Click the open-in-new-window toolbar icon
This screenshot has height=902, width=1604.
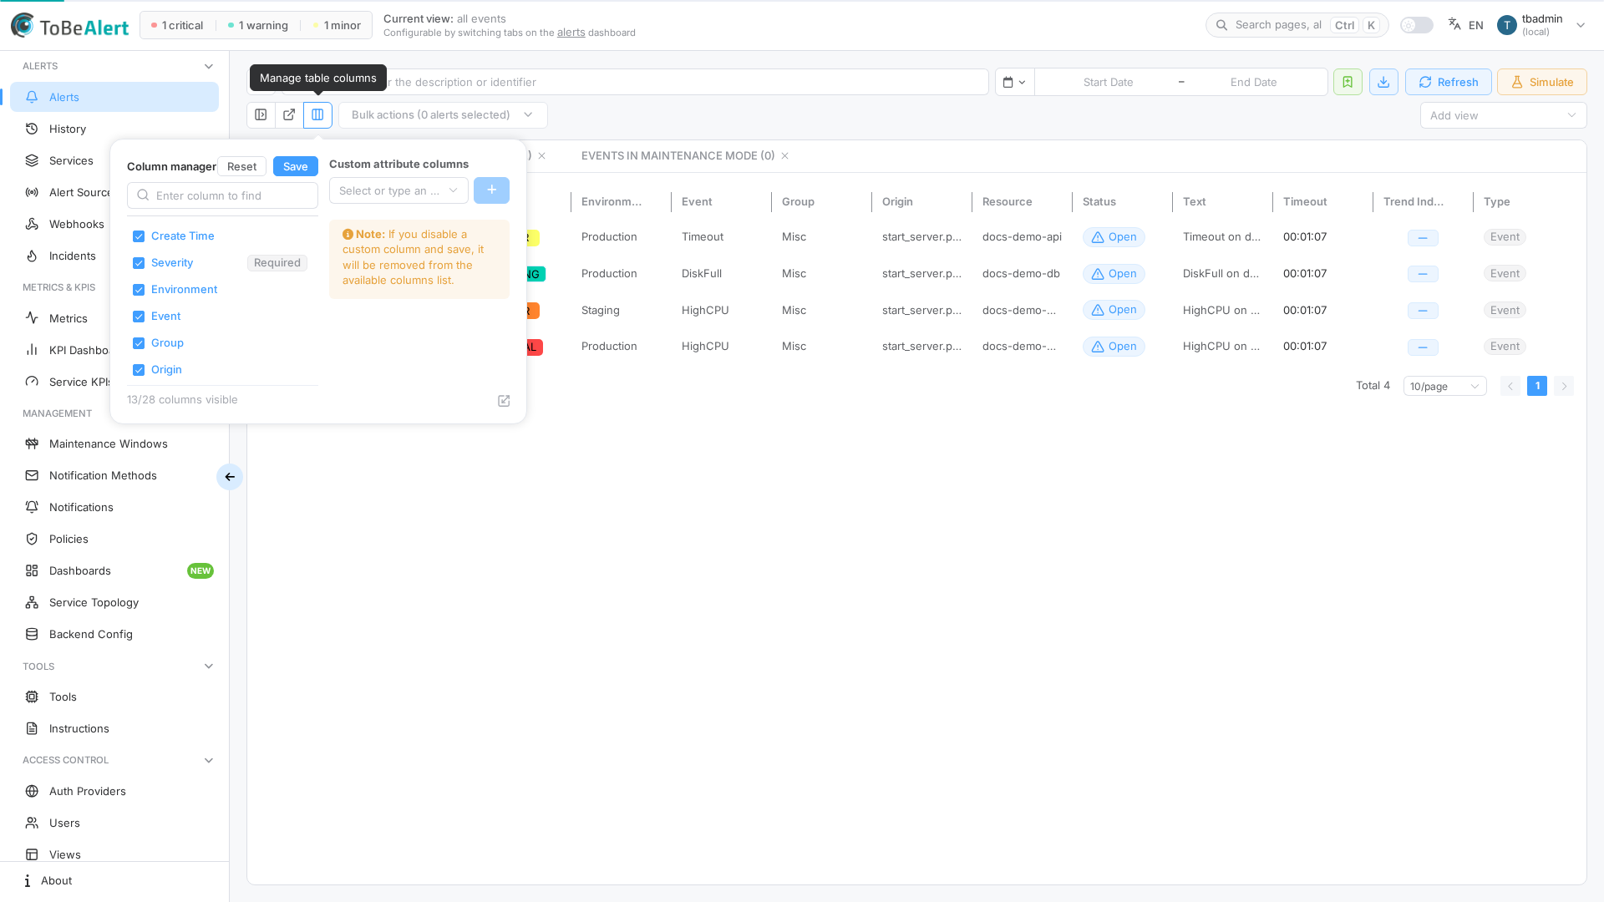coord(289,115)
